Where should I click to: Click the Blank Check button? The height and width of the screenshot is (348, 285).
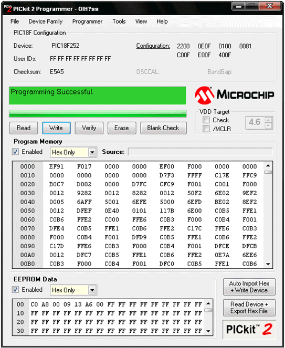tap(163, 128)
